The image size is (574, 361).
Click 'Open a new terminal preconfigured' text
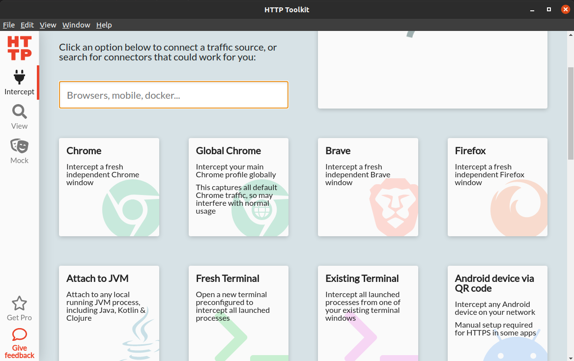[x=232, y=306]
